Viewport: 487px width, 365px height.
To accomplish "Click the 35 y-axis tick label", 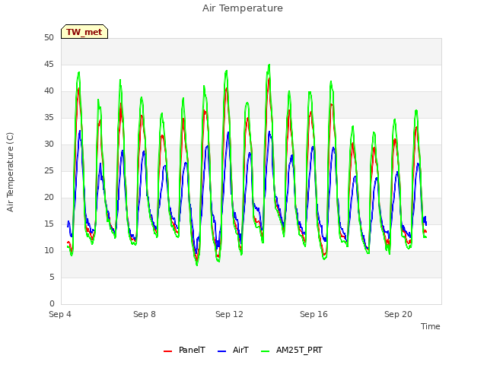I will [x=49, y=117].
